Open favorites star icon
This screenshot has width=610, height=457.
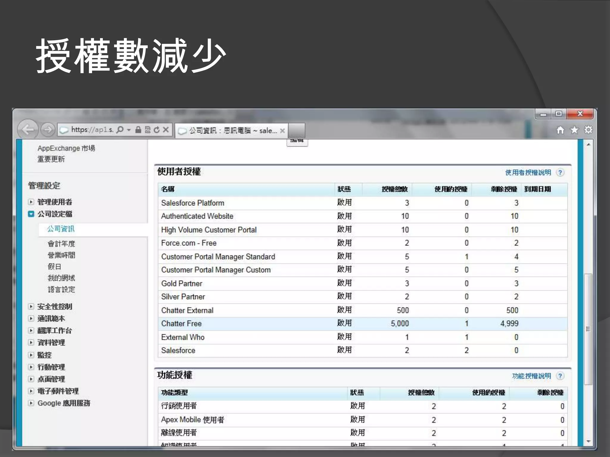[574, 130]
